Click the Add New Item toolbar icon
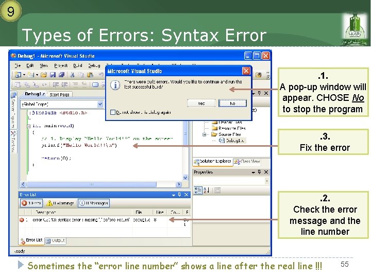This screenshot has height=278, width=371. click(x=30, y=75)
